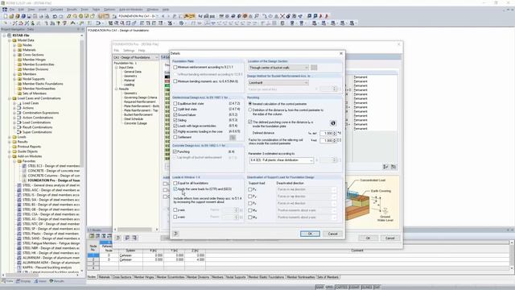Image resolution: width=515 pixels, height=290 pixels.
Task: Click the delete X icon in main toolbar
Action: point(282,16)
